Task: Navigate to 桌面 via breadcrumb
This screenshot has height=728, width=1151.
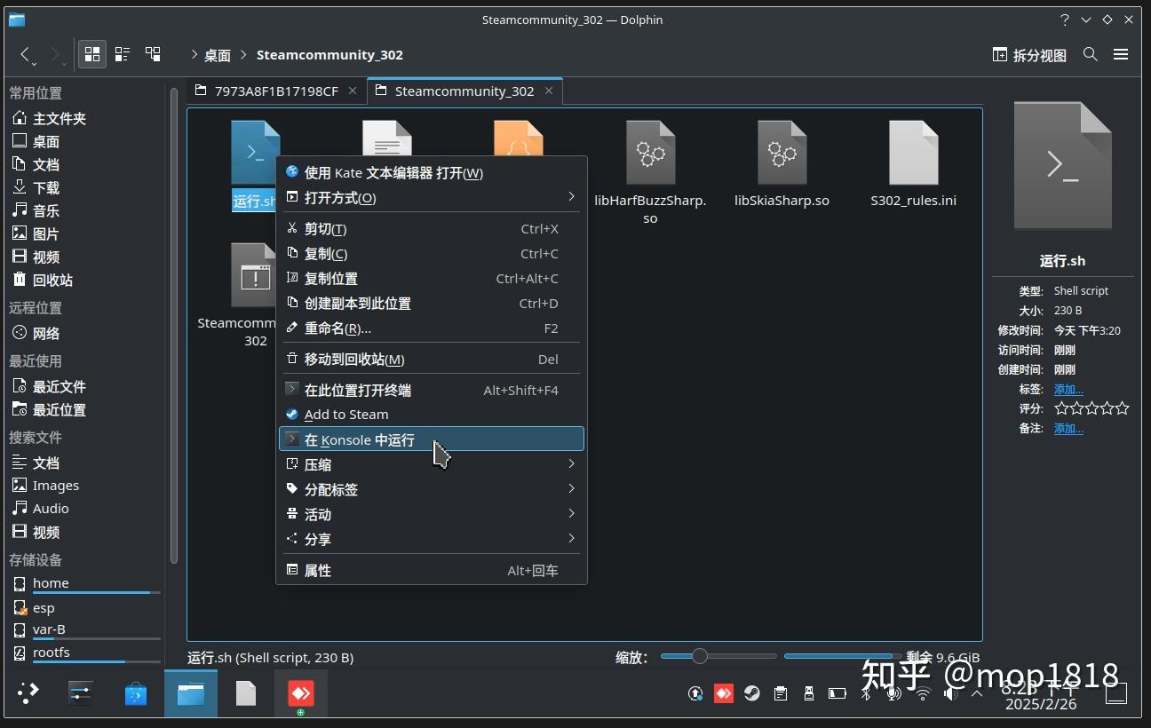Action: tap(216, 54)
